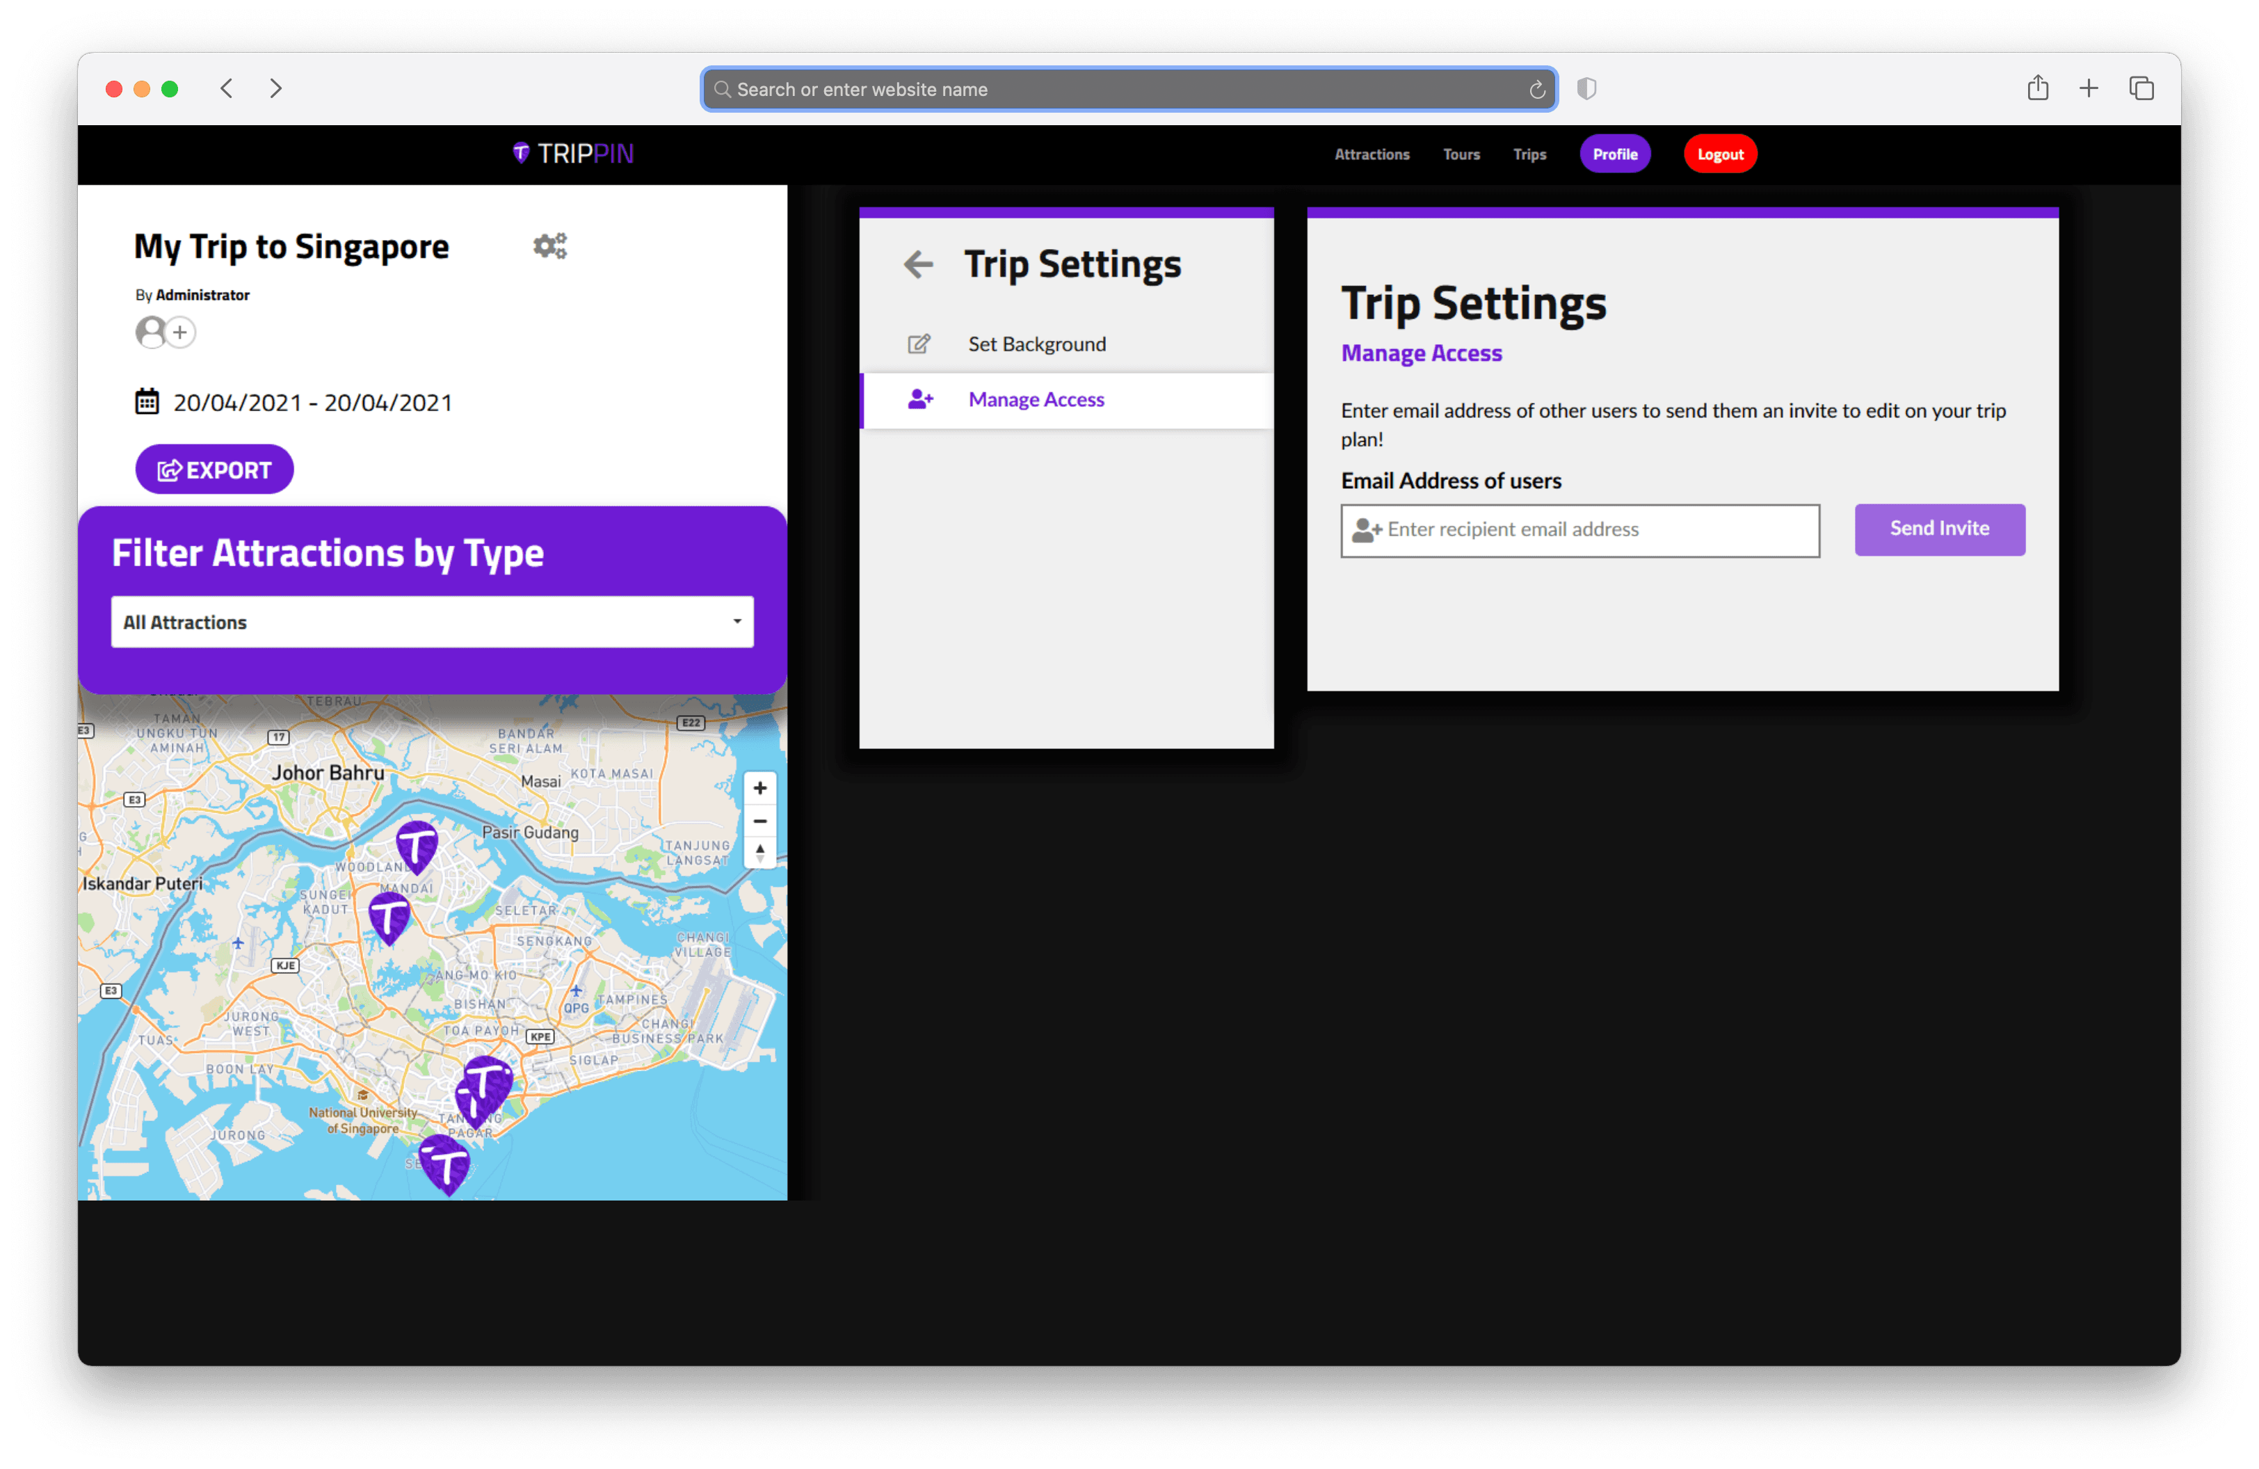Zoom in on the map
2259x1469 pixels.
[x=759, y=789]
